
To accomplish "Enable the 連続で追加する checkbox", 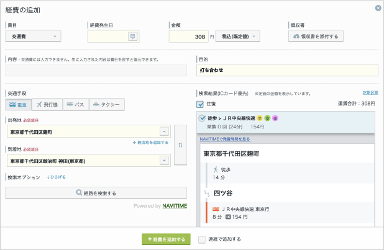I will click(202, 239).
